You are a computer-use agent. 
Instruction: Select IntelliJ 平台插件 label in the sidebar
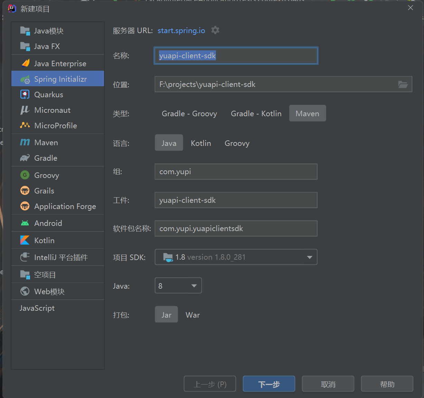click(x=61, y=257)
